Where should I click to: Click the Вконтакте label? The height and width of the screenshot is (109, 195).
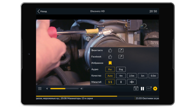point(97,50)
